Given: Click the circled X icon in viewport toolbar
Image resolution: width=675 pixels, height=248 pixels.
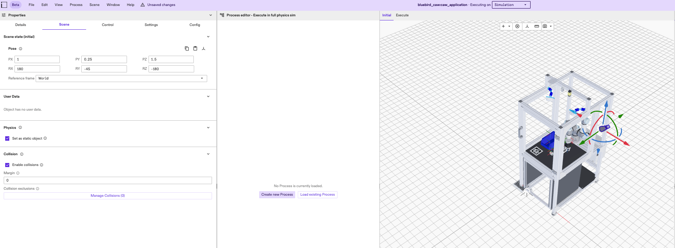Looking at the screenshot, I should click(x=517, y=26).
